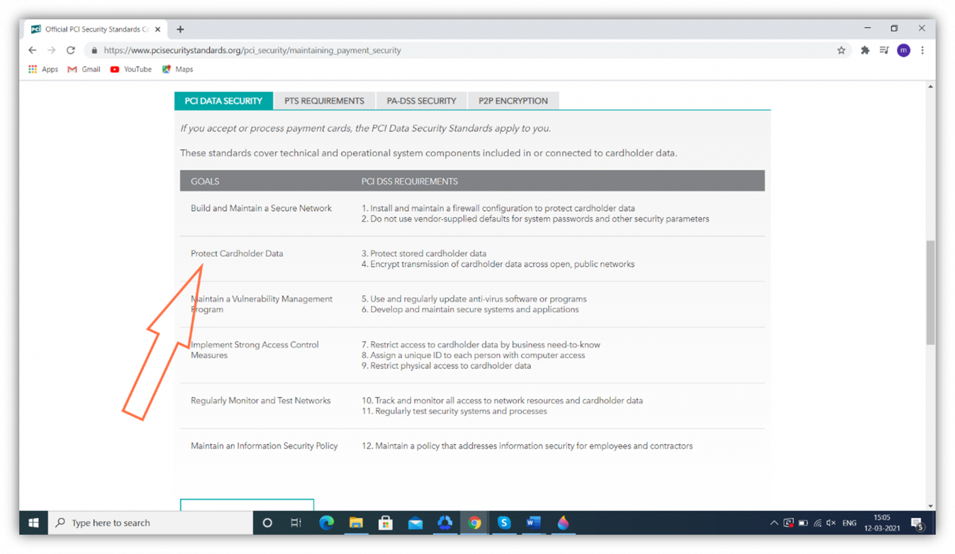Go back to the previous page
Image resolution: width=955 pixels, height=554 pixels.
(x=32, y=50)
